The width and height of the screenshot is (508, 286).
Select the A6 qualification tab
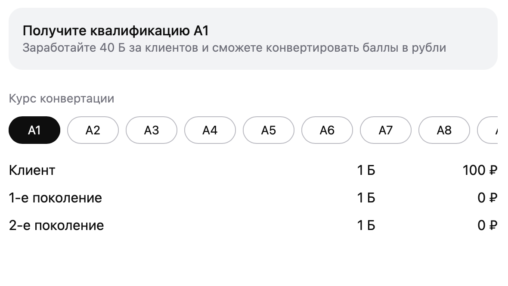pyautogui.click(x=327, y=130)
